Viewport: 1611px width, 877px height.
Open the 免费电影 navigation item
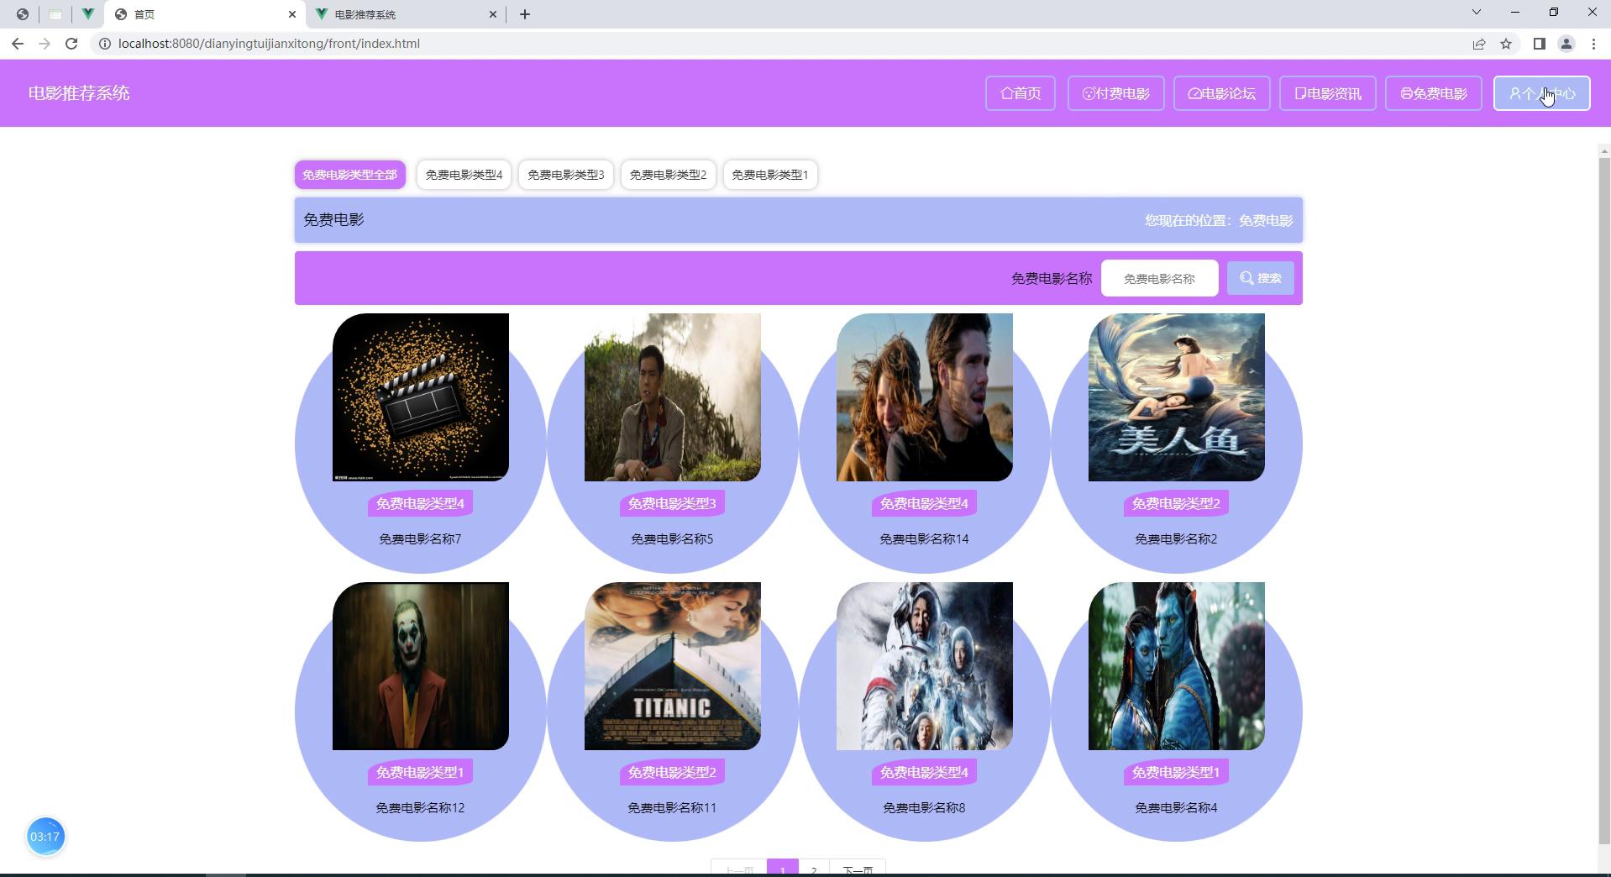pyautogui.click(x=1433, y=93)
